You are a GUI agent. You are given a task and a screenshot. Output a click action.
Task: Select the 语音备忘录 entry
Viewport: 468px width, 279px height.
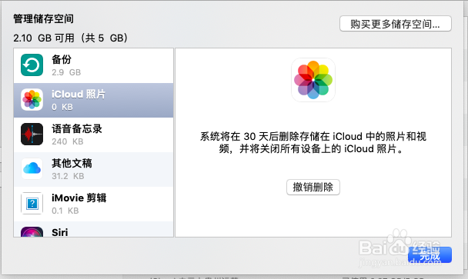click(x=93, y=135)
